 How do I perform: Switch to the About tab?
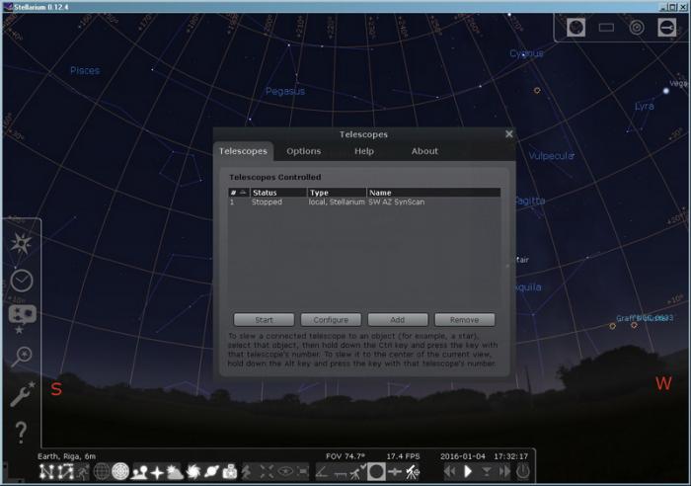coord(424,151)
